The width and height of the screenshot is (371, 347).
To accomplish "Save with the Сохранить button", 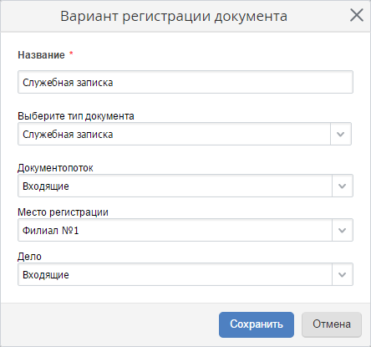I will (x=257, y=324).
